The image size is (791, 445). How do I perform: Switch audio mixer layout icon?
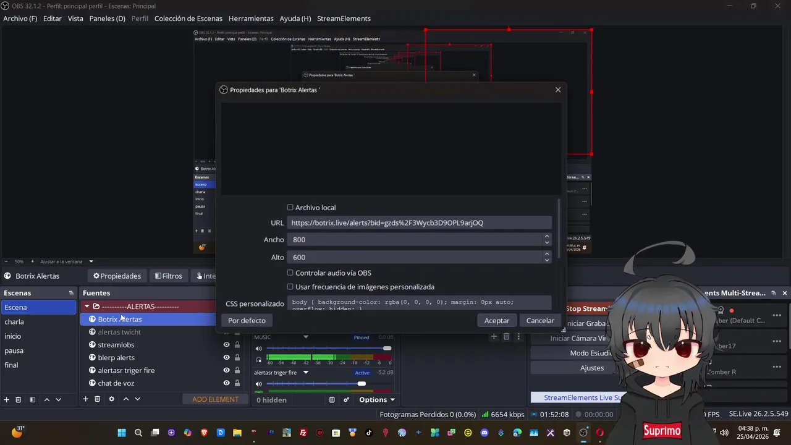[332, 400]
